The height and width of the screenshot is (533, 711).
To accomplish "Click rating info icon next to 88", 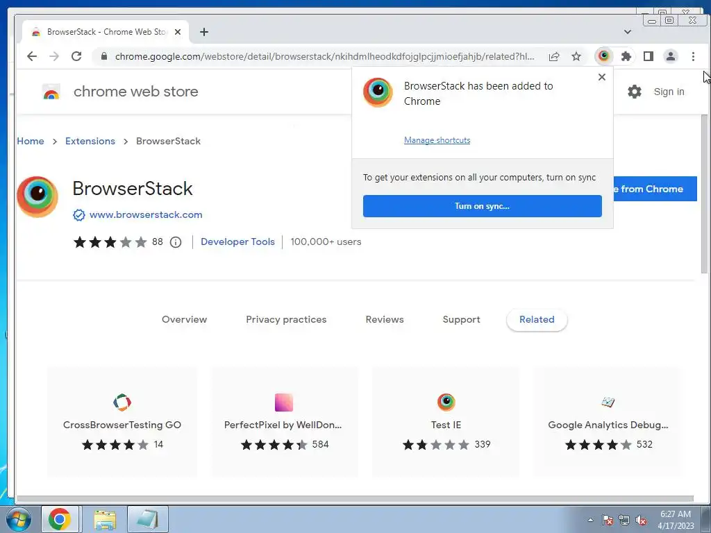I will (x=176, y=242).
